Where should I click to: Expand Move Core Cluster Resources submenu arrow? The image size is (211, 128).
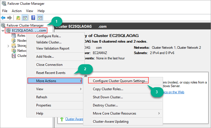[x=159, y=113]
